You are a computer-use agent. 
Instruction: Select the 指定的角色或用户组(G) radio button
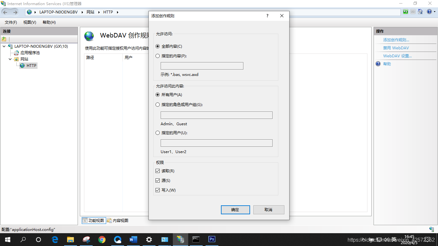click(157, 104)
